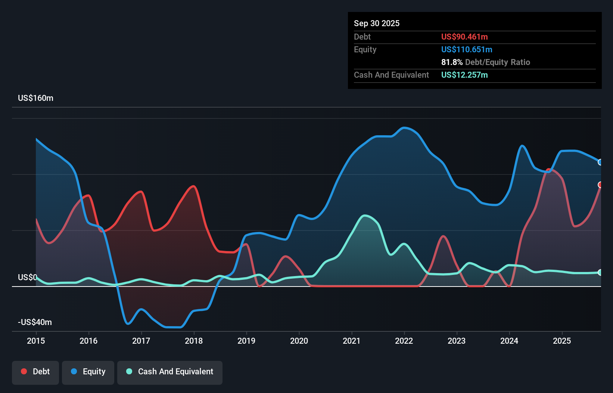Click the US$160m gridline label

pos(35,98)
